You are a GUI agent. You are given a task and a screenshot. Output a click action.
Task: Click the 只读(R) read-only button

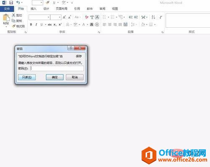click(27, 77)
